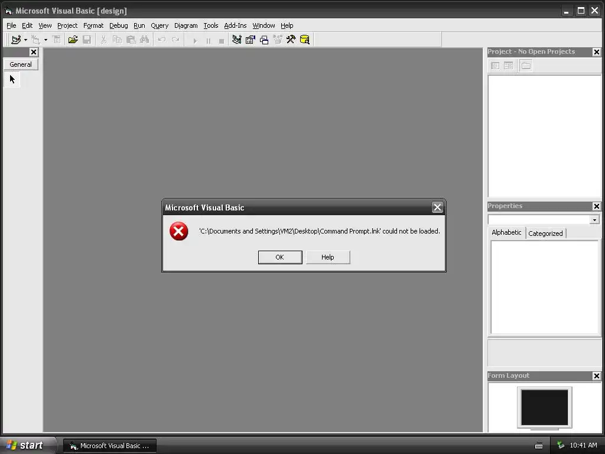Click the Add Standard EXE Project icon
Image resolution: width=605 pixels, height=454 pixels.
pos(16,40)
